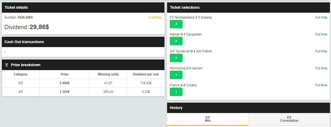The image size is (331, 127).
Task: Click the 5 000$ prize cell
Action: [64, 83]
